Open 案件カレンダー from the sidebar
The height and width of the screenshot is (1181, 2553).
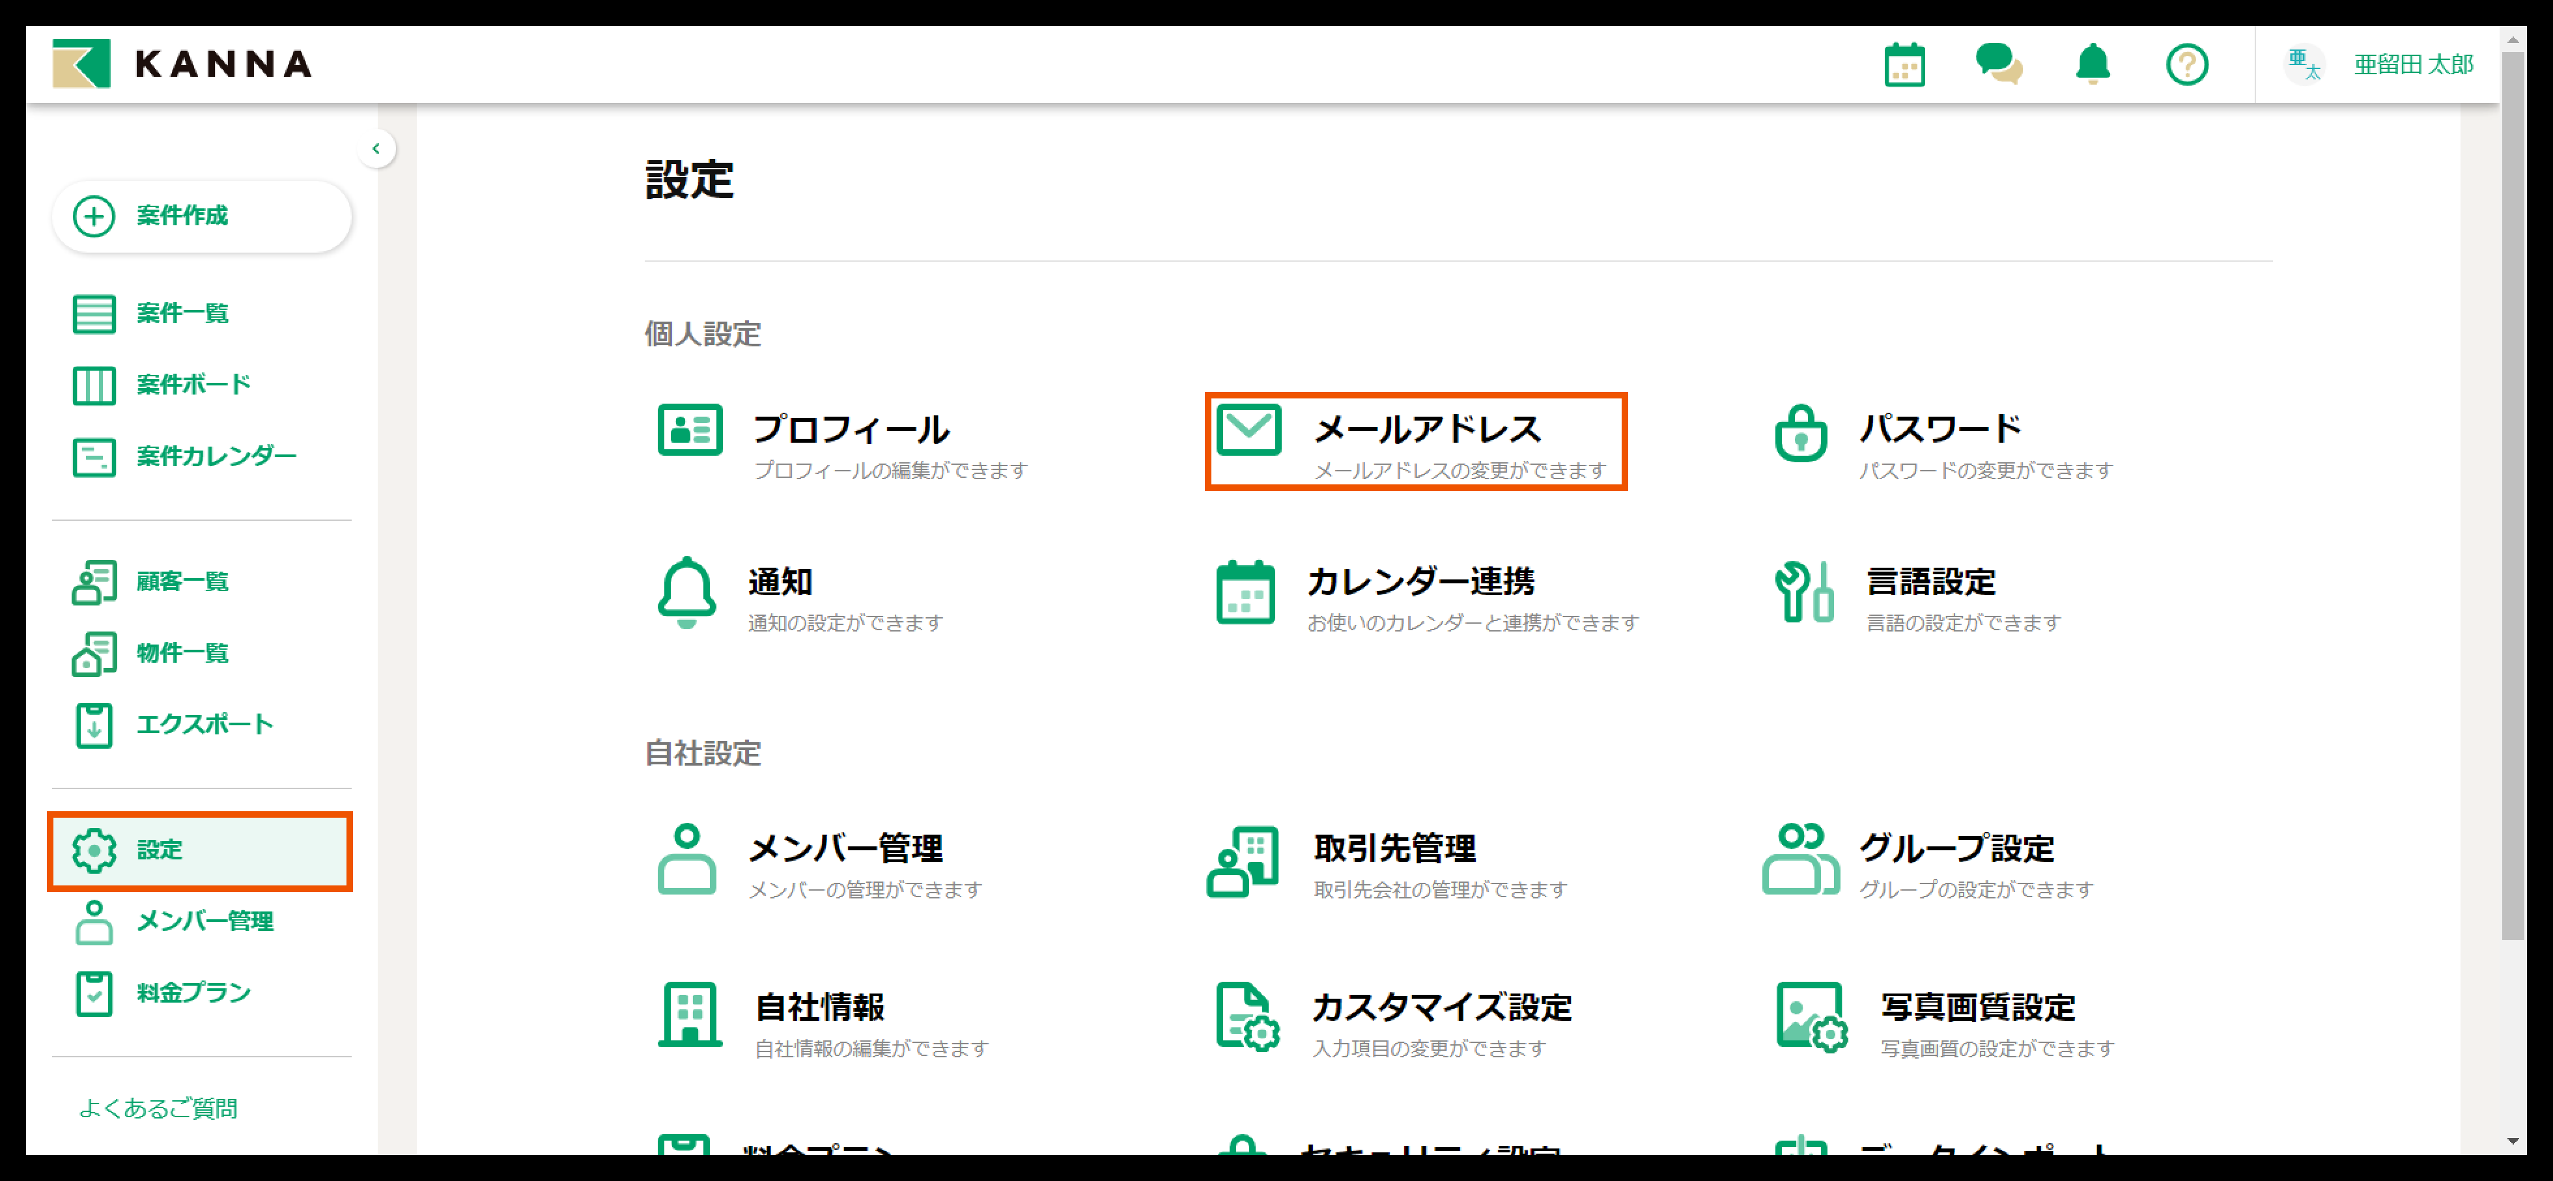point(215,456)
